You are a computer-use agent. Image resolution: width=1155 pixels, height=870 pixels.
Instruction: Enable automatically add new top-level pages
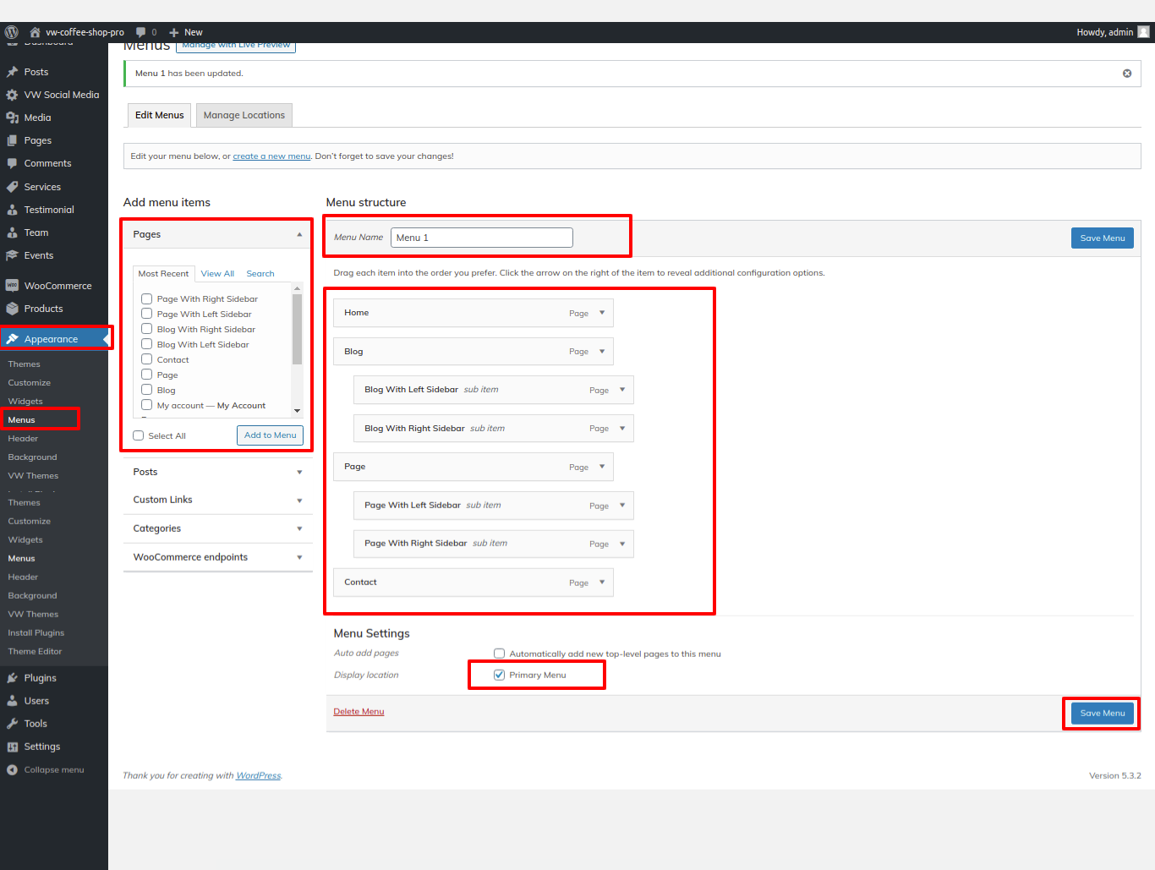pos(500,654)
